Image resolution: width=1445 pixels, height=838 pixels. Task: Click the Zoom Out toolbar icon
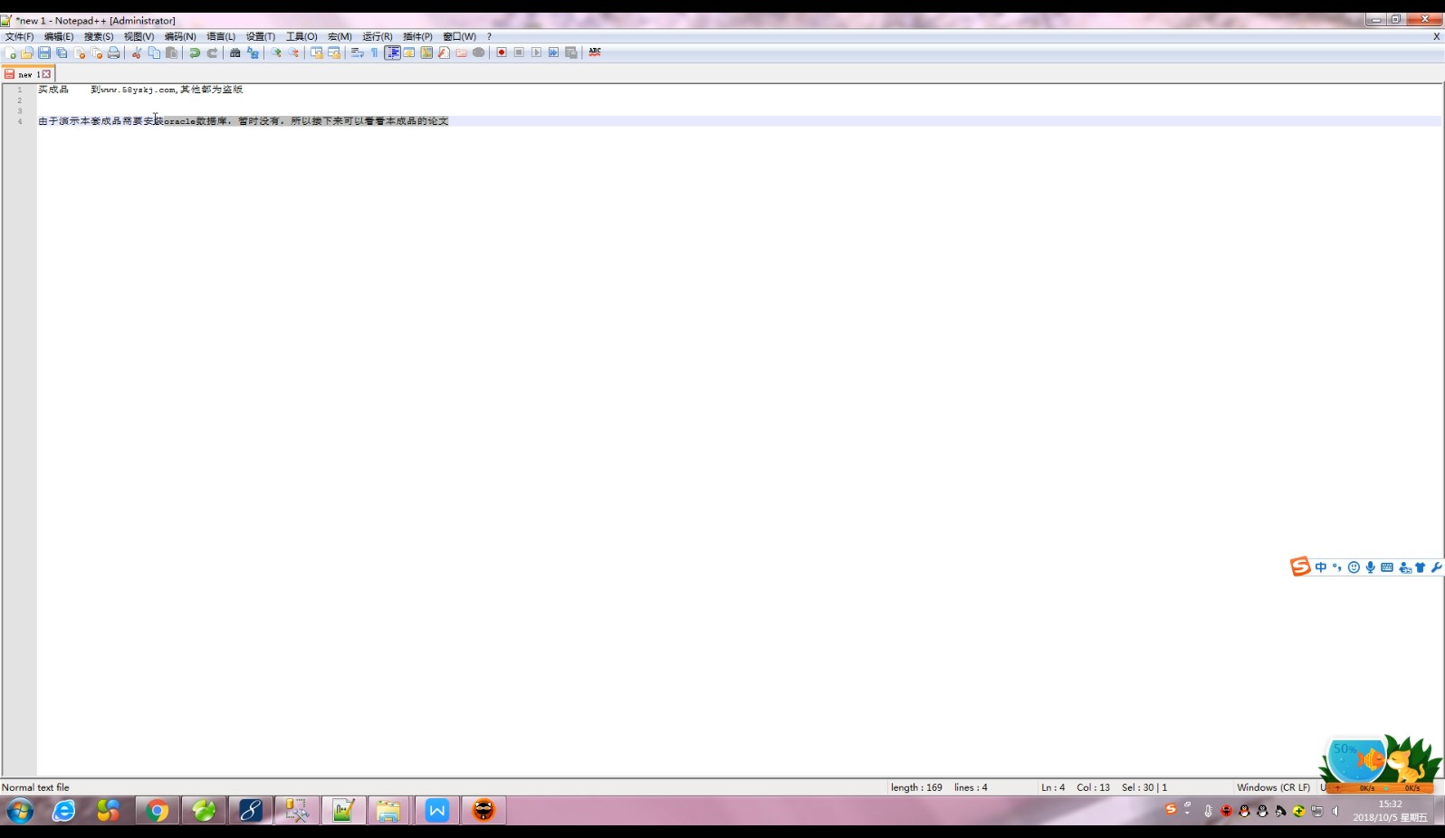pyautogui.click(x=293, y=52)
